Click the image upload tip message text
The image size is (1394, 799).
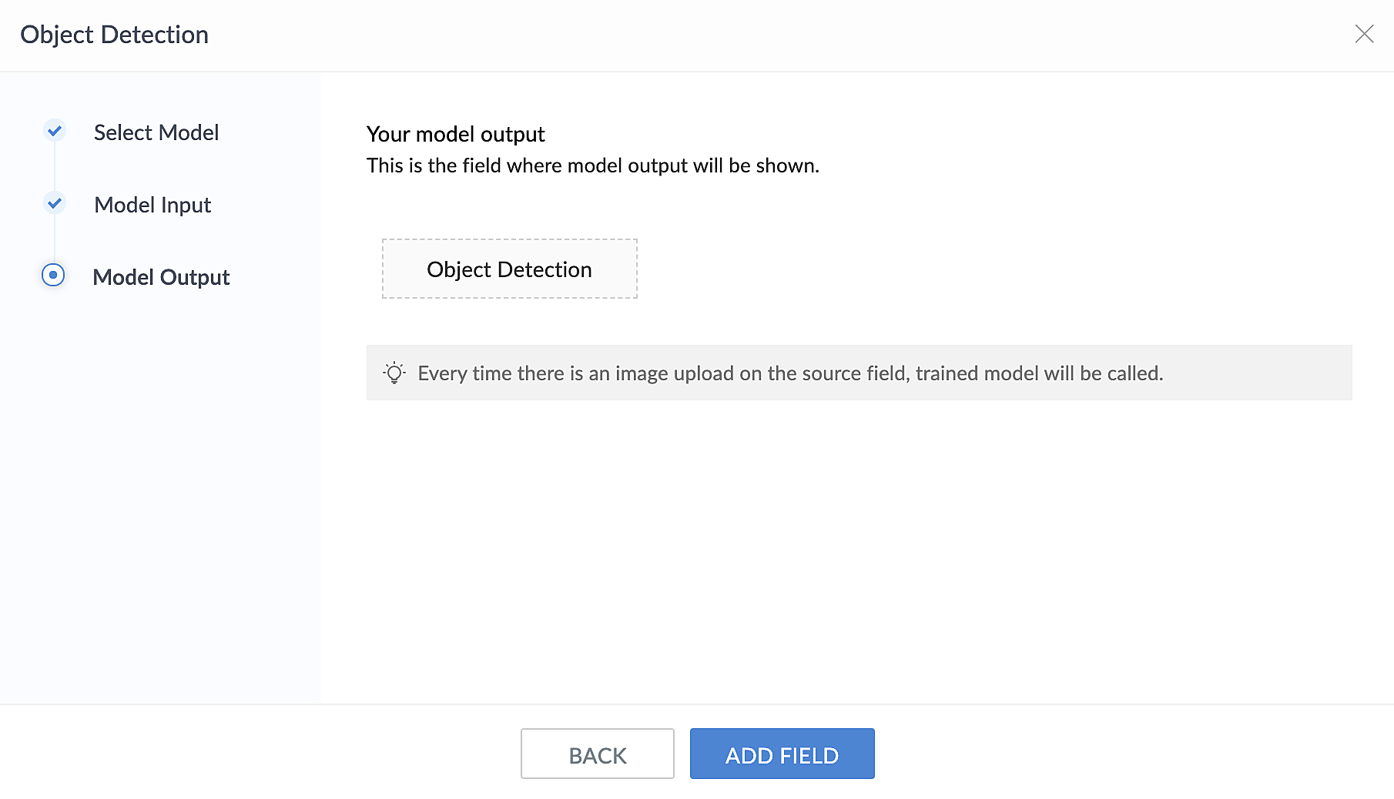(x=790, y=373)
